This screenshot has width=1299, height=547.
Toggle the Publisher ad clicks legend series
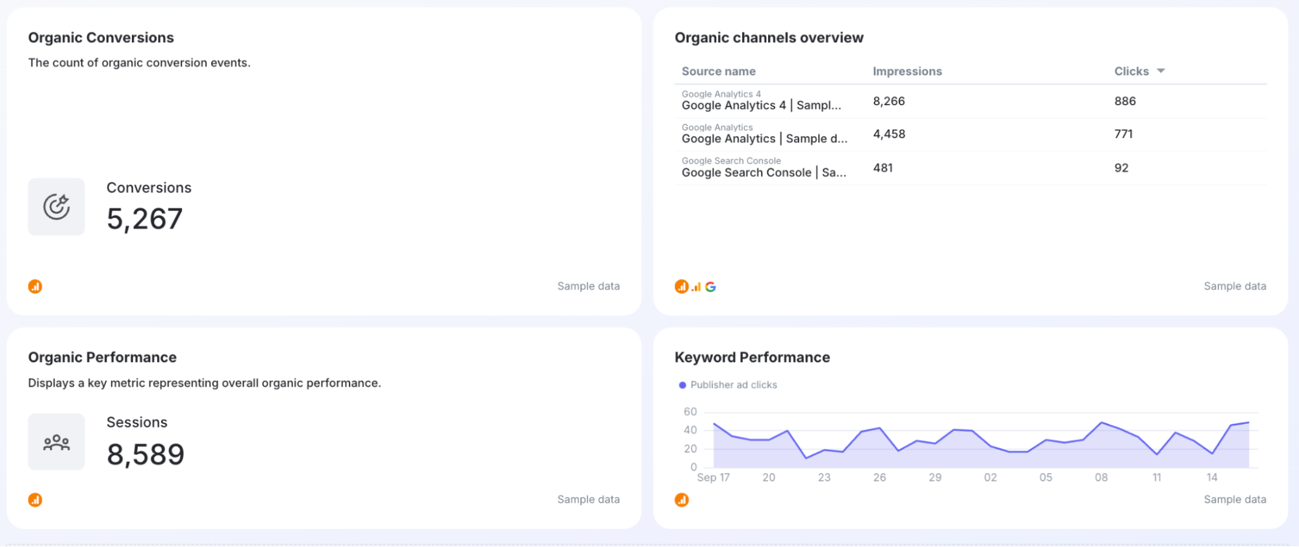733,385
